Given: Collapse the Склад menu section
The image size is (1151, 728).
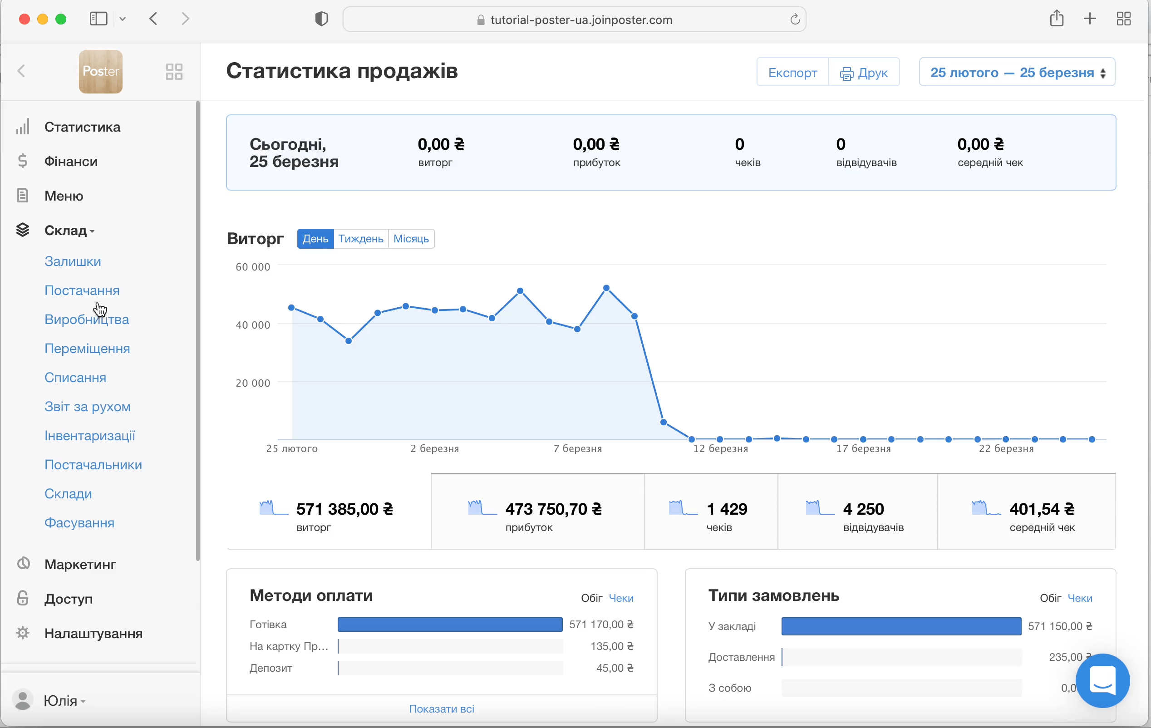Looking at the screenshot, I should (69, 231).
